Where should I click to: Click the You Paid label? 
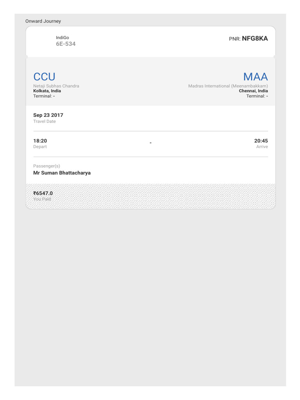pos(42,199)
